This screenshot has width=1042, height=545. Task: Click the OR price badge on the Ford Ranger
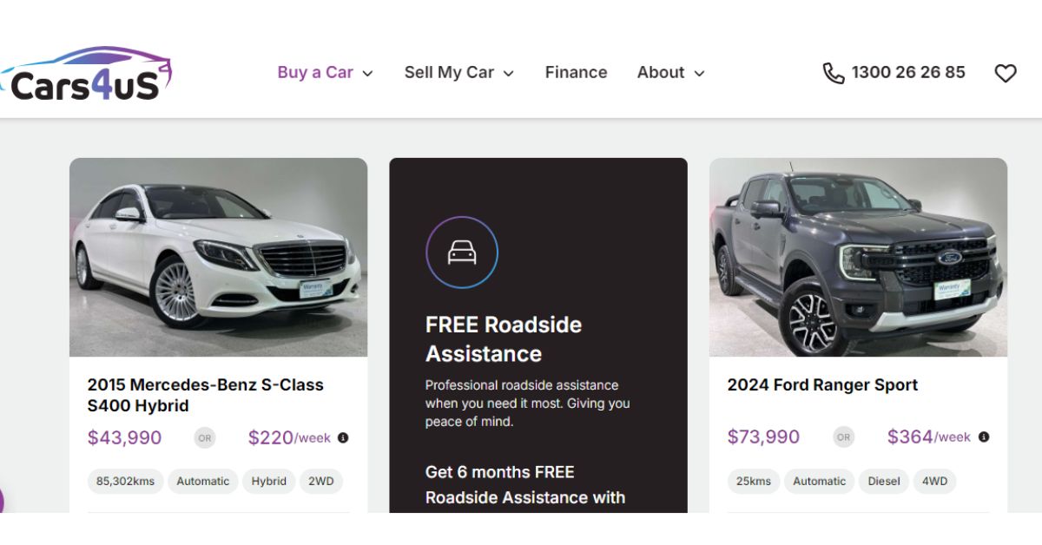click(x=843, y=437)
